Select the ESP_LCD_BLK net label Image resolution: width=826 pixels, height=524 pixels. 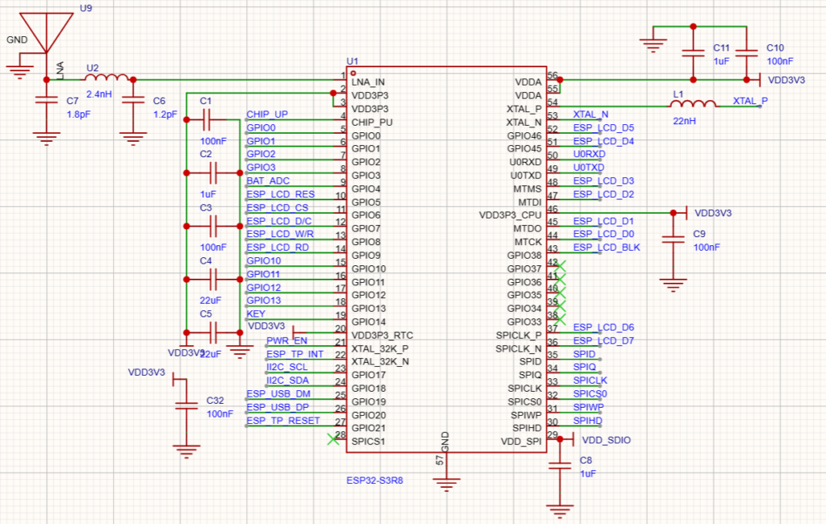coord(605,247)
